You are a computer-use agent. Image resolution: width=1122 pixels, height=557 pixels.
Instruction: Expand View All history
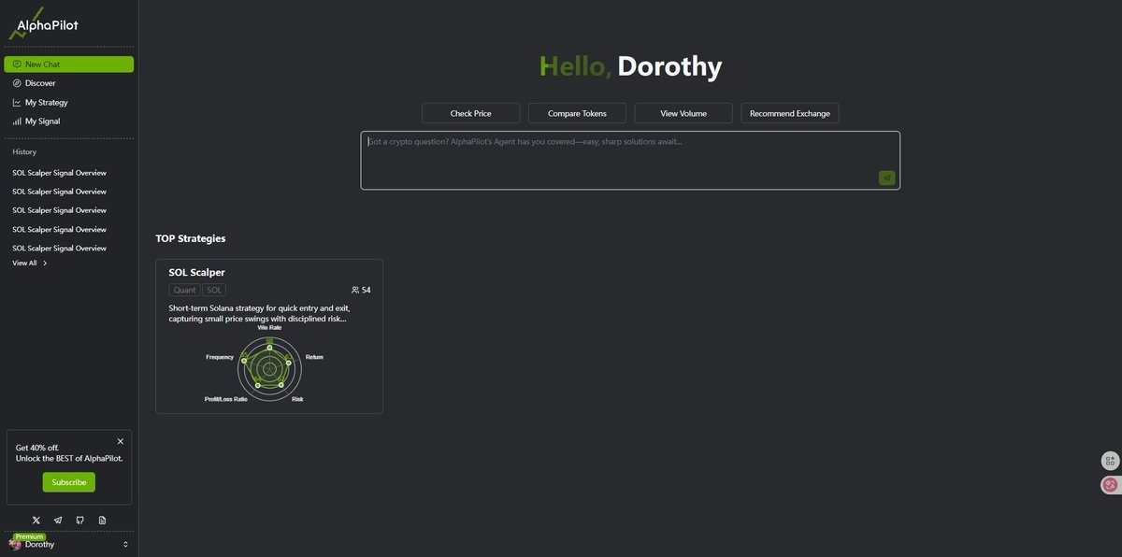point(30,264)
